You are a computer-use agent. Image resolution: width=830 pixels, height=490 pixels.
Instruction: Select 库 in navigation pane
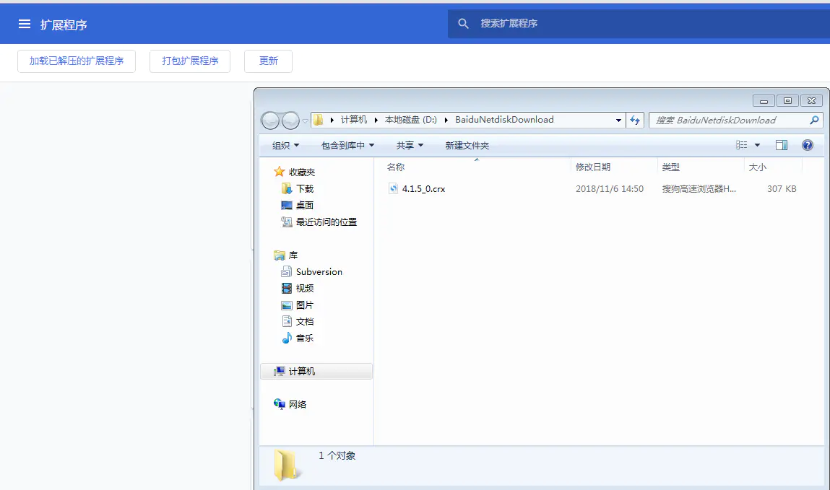[293, 255]
